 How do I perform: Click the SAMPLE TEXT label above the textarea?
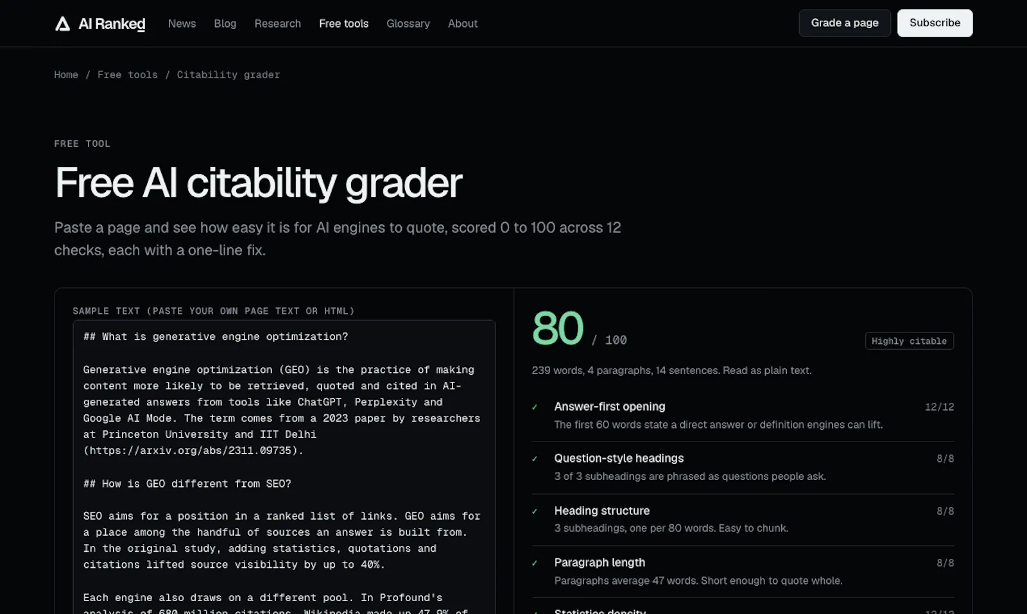(x=213, y=311)
